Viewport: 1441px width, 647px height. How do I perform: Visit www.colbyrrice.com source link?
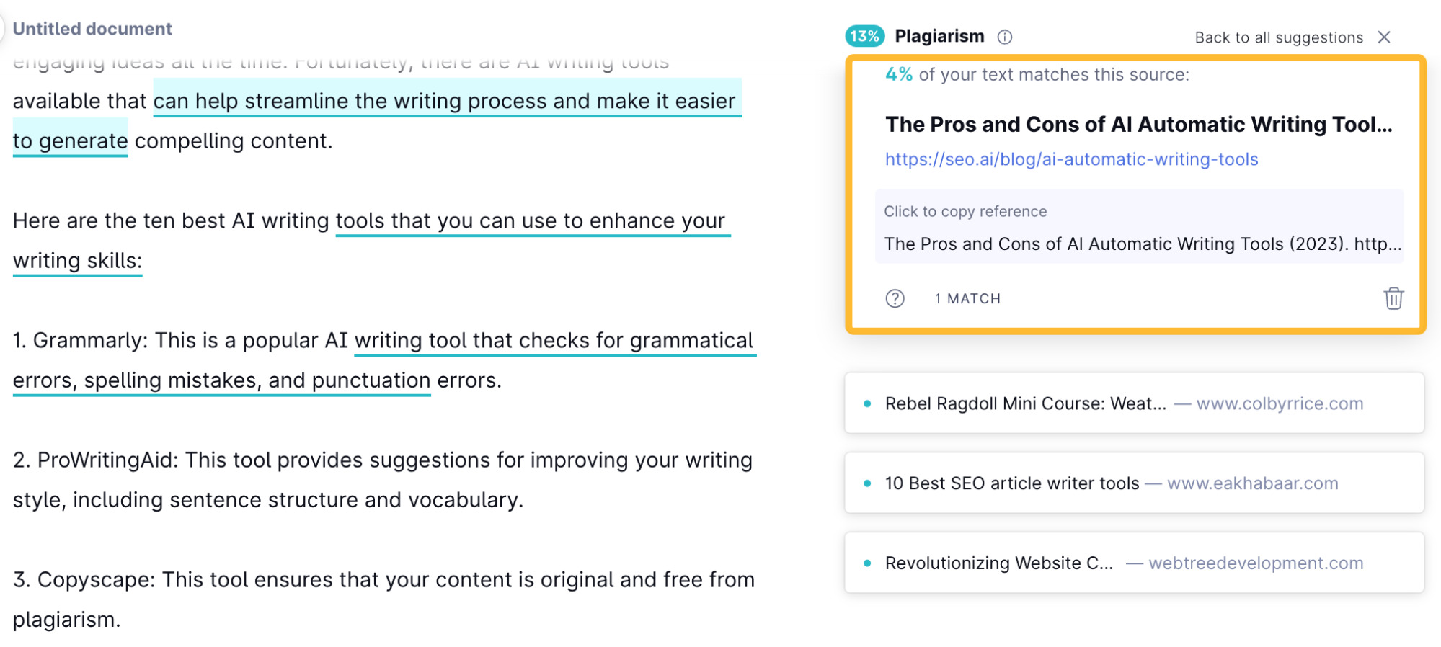(x=1280, y=403)
